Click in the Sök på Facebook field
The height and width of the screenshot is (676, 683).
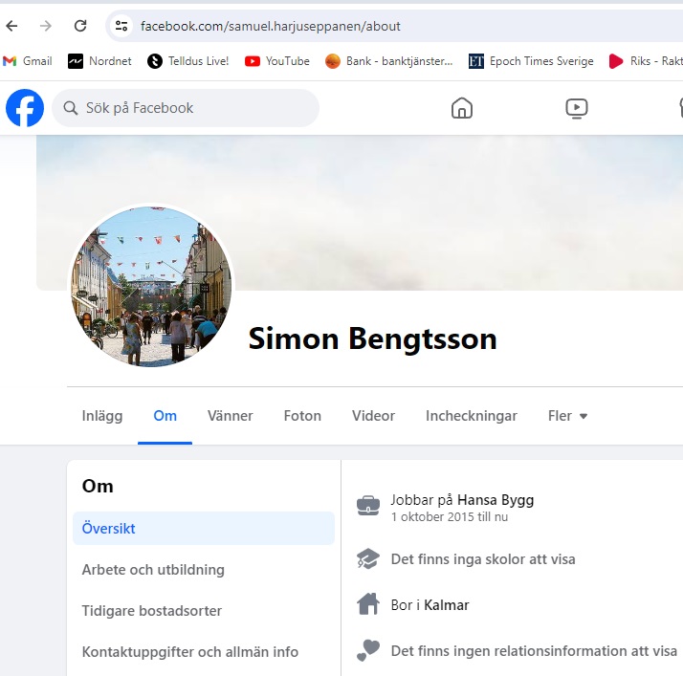pos(191,108)
